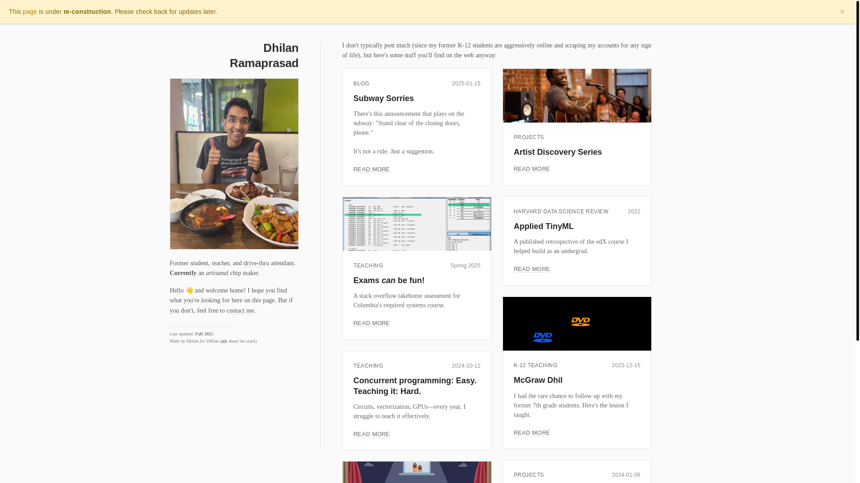Screen dimensions: 860x483
Task: Click the page vertical scrollbar thumb
Action: [x=857, y=170]
